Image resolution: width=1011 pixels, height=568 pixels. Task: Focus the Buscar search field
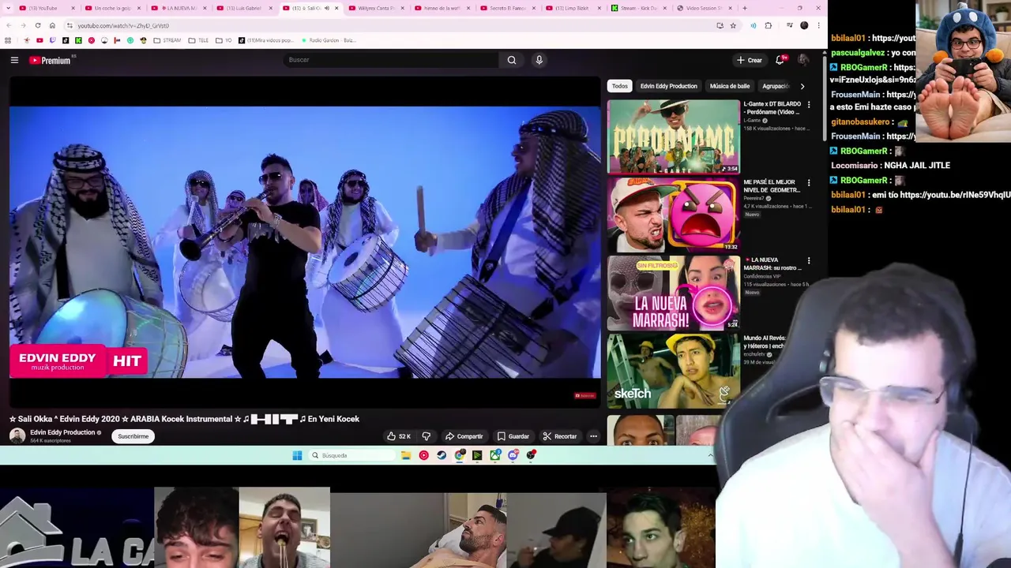(391, 60)
